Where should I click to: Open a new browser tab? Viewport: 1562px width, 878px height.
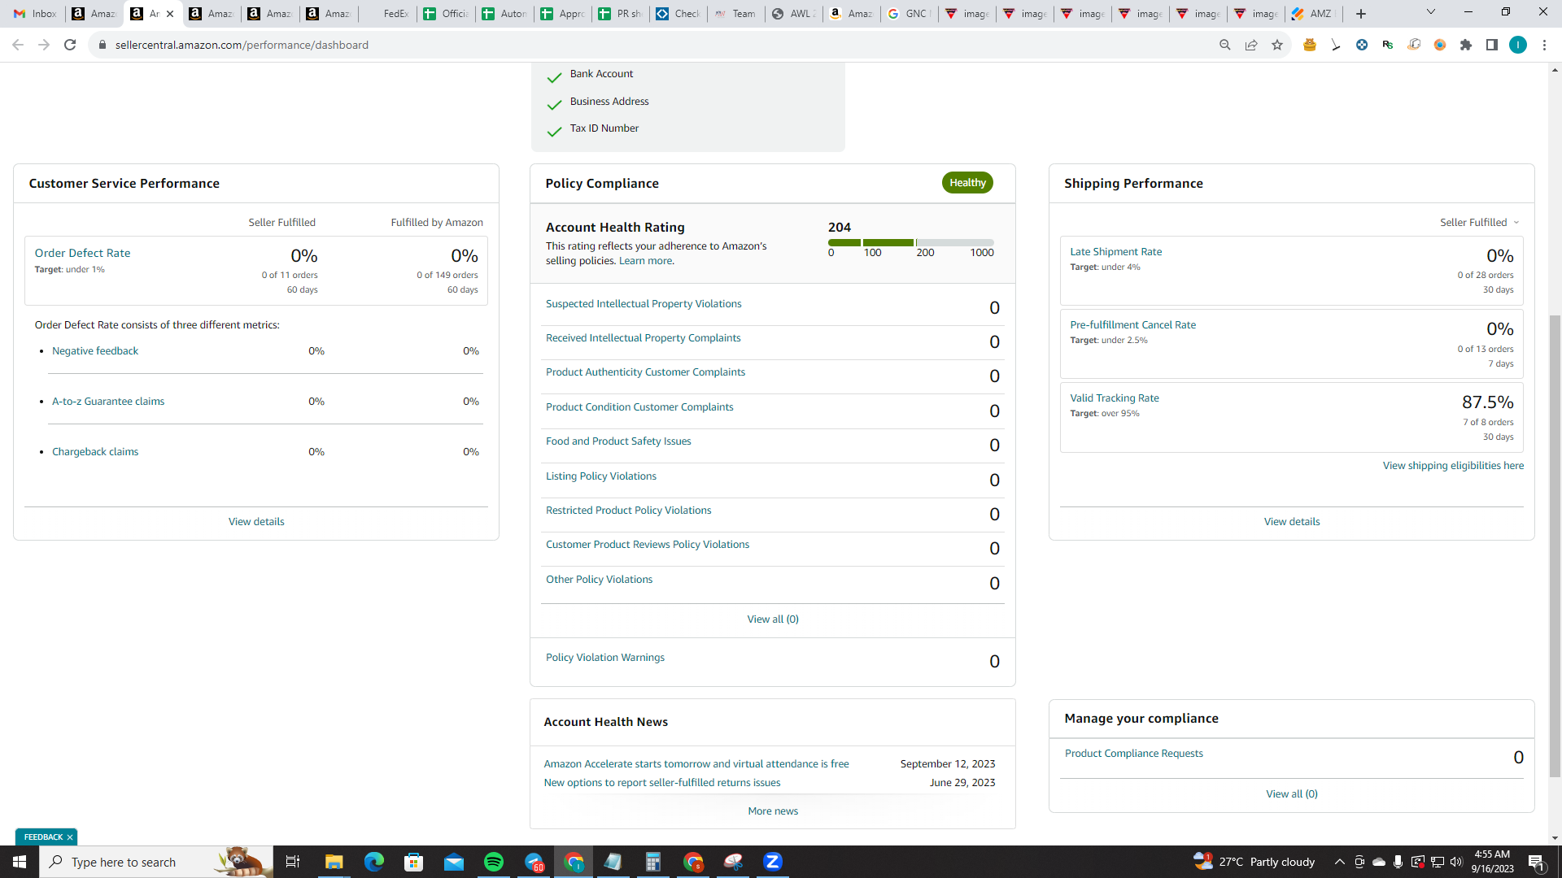(x=1361, y=14)
